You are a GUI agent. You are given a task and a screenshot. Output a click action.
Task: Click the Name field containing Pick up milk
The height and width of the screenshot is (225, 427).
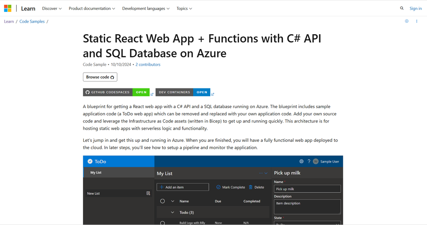click(307, 189)
